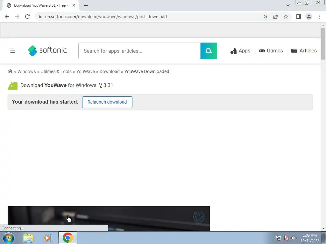
Task: Click the URL in the address bar
Action: pos(106,17)
